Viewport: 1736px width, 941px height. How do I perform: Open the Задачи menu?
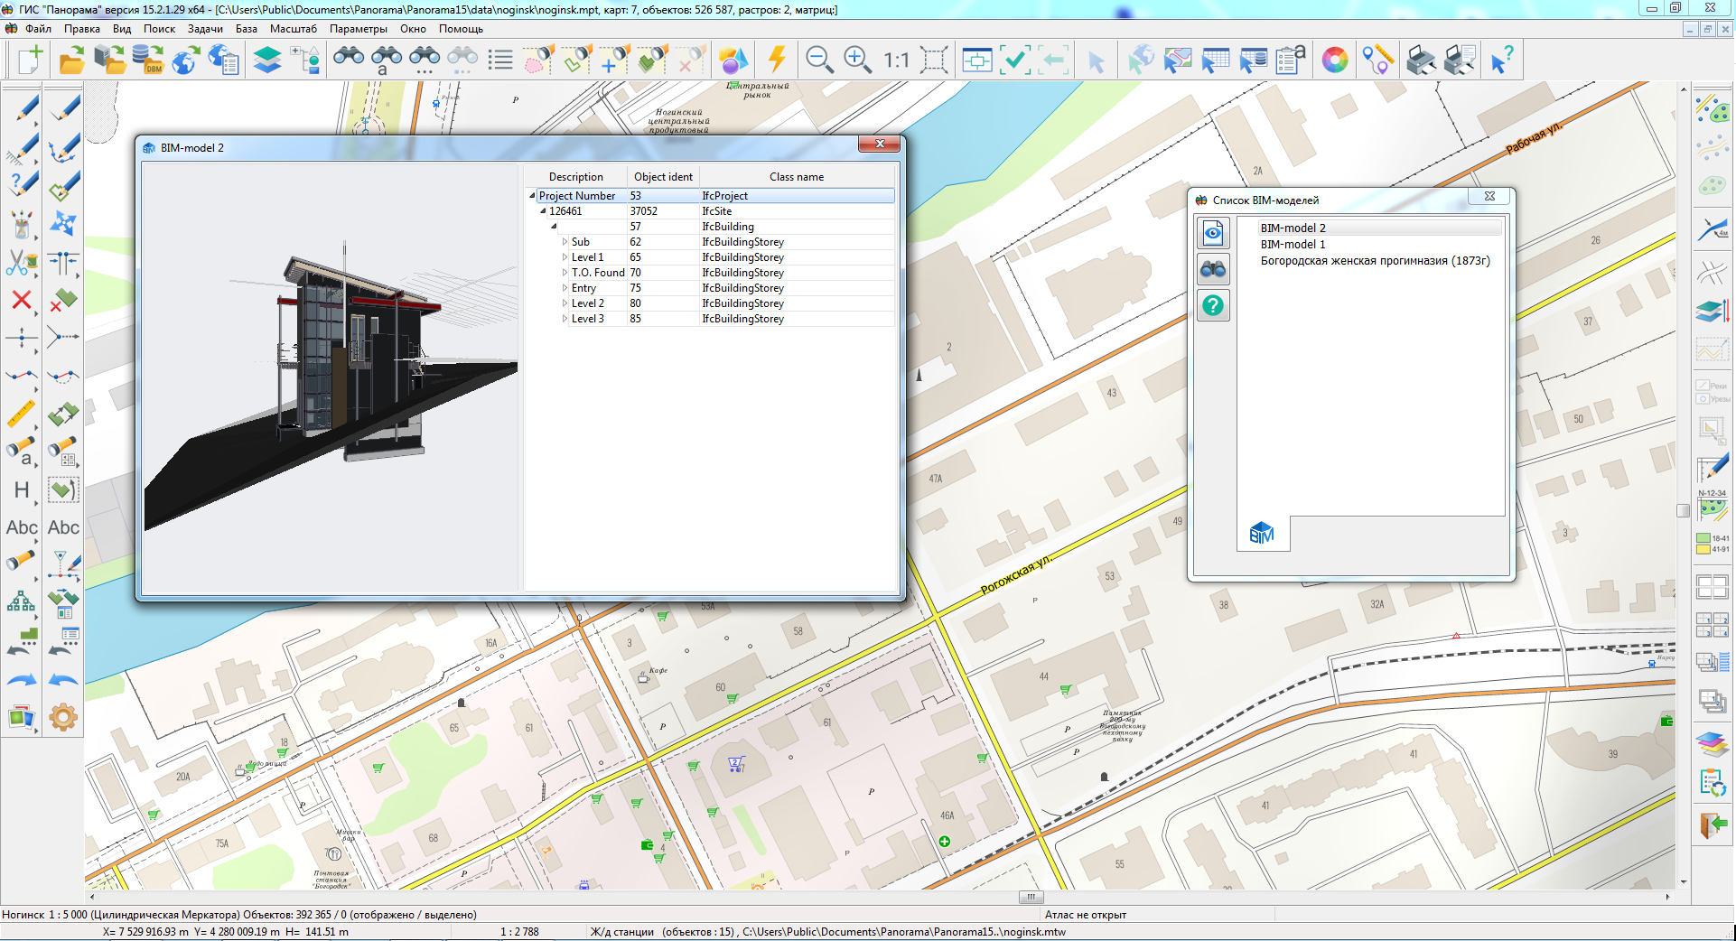tap(205, 29)
